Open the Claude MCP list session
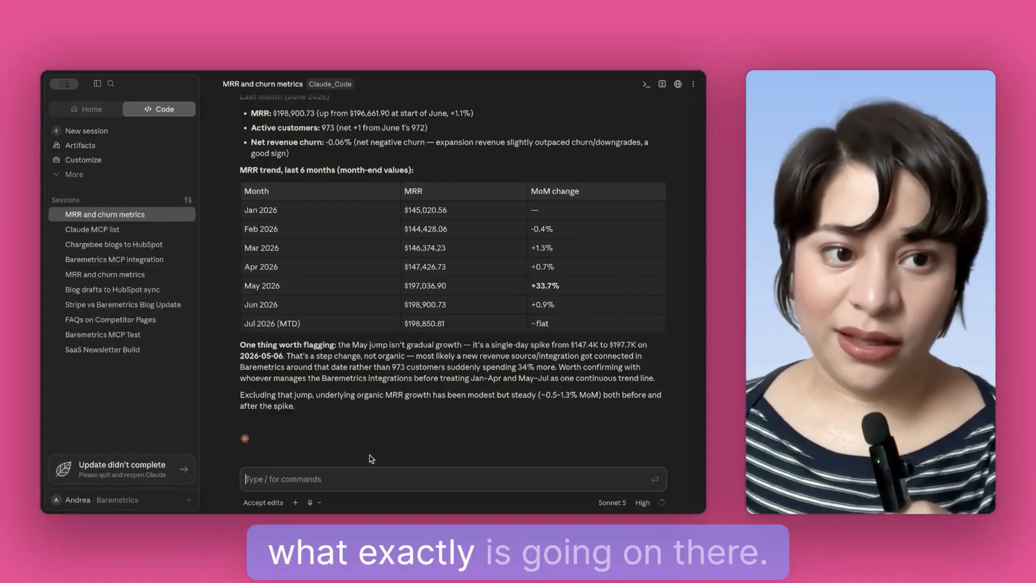 click(x=122, y=229)
